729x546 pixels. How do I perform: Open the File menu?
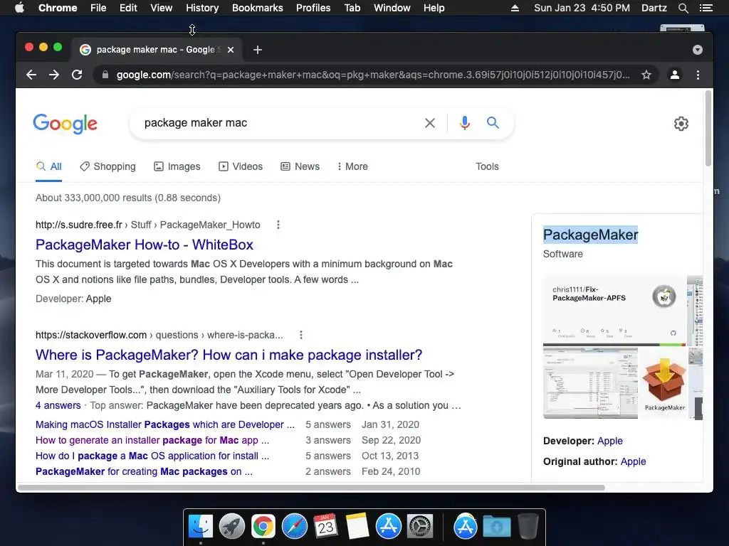pos(98,8)
